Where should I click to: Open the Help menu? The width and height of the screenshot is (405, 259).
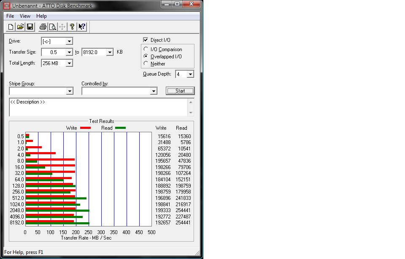click(x=41, y=16)
